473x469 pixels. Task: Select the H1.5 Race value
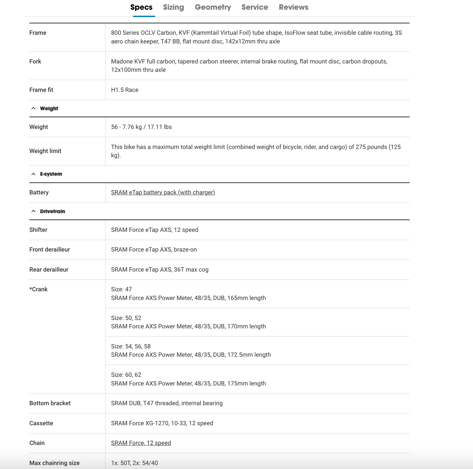pyautogui.click(x=125, y=90)
